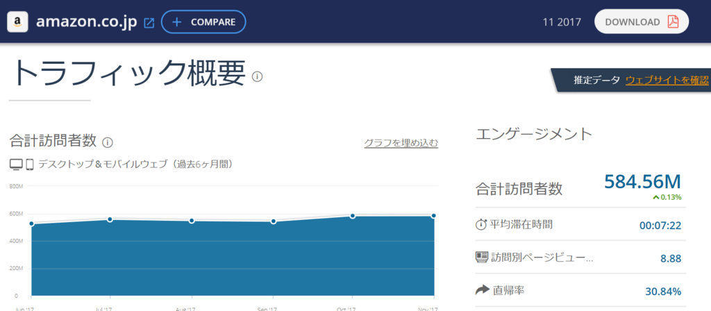This screenshot has height=311, width=711.
Task: Click the エンゲージメント heading
Action: pos(534,134)
